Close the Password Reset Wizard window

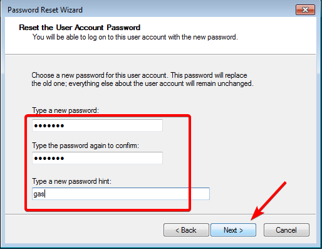click(305, 9)
